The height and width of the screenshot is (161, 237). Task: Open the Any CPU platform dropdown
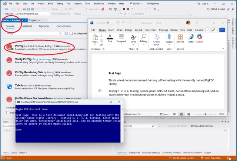tap(74, 9)
